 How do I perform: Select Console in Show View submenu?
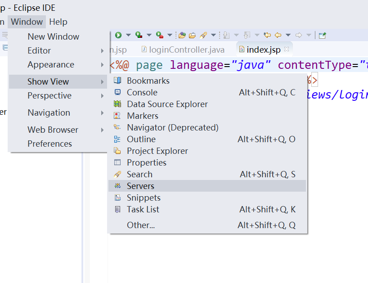[207, 92]
